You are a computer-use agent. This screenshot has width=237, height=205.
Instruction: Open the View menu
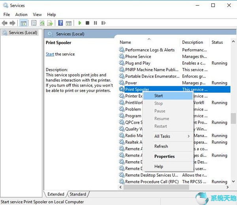click(37, 15)
